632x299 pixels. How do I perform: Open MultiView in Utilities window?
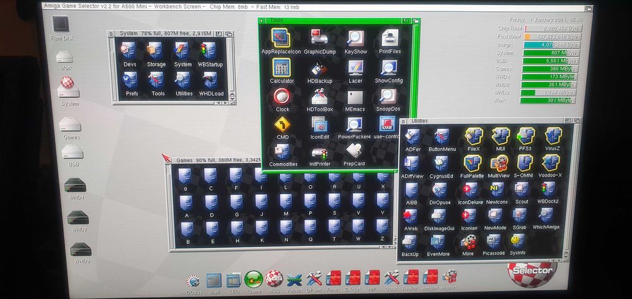[x=499, y=163]
